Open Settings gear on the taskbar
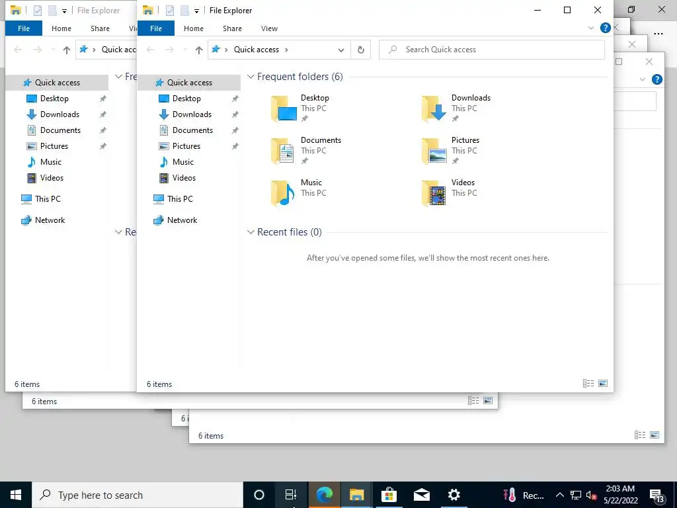This screenshot has height=508, width=677. [454, 495]
